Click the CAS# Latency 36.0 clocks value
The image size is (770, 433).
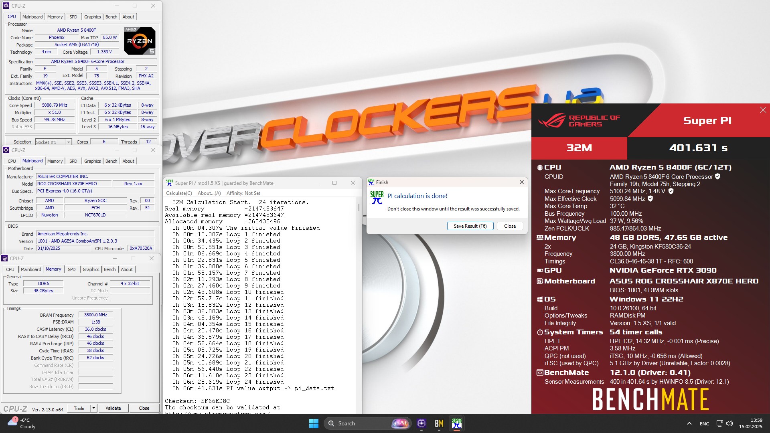tap(95, 330)
